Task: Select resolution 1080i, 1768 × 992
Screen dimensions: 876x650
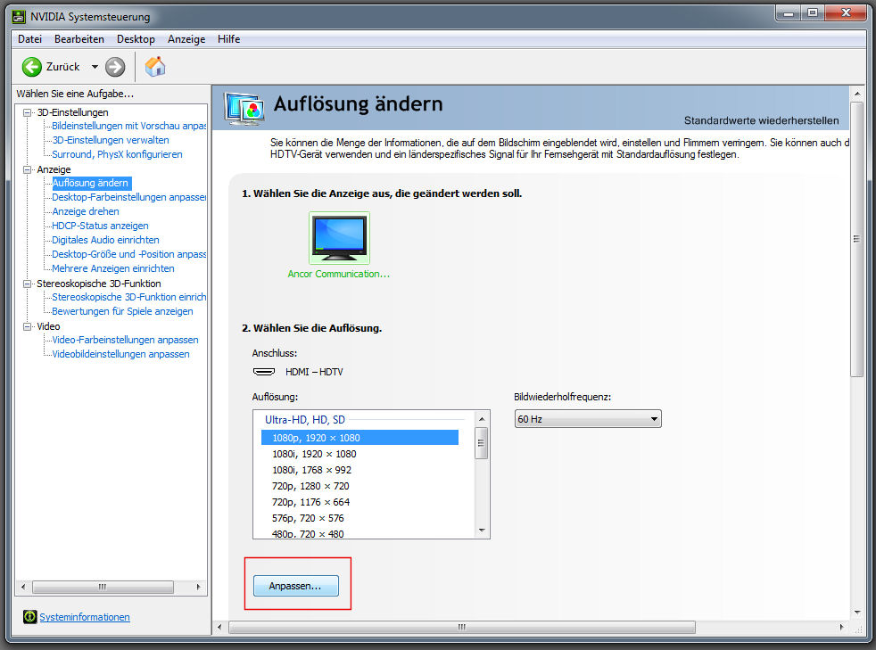Action: (311, 470)
